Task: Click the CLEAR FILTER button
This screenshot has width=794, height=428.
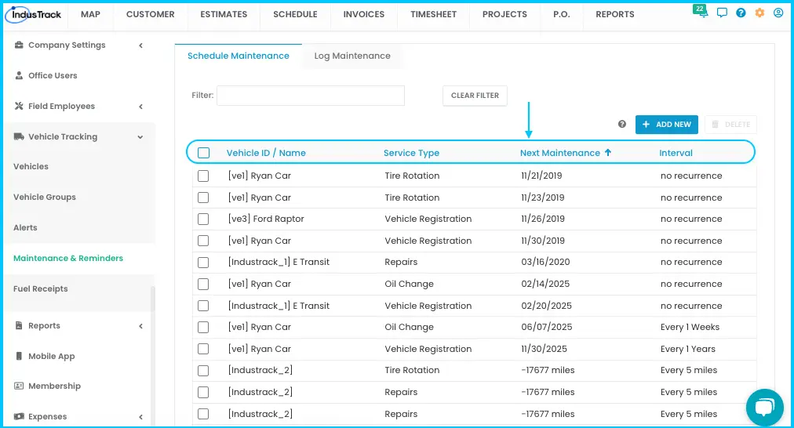Action: coord(475,95)
